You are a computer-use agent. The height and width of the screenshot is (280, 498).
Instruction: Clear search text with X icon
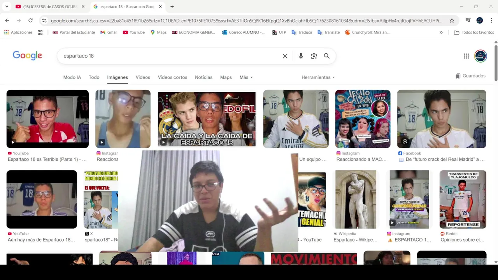(x=285, y=56)
